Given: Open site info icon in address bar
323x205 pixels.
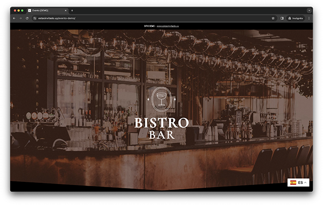Looking at the screenshot, I should coord(35,18).
